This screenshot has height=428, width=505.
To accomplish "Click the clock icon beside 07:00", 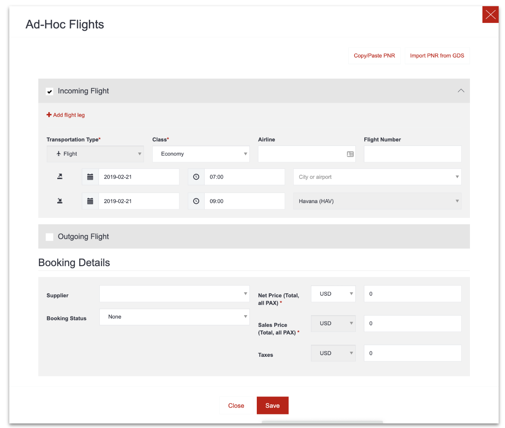I will click(x=196, y=177).
